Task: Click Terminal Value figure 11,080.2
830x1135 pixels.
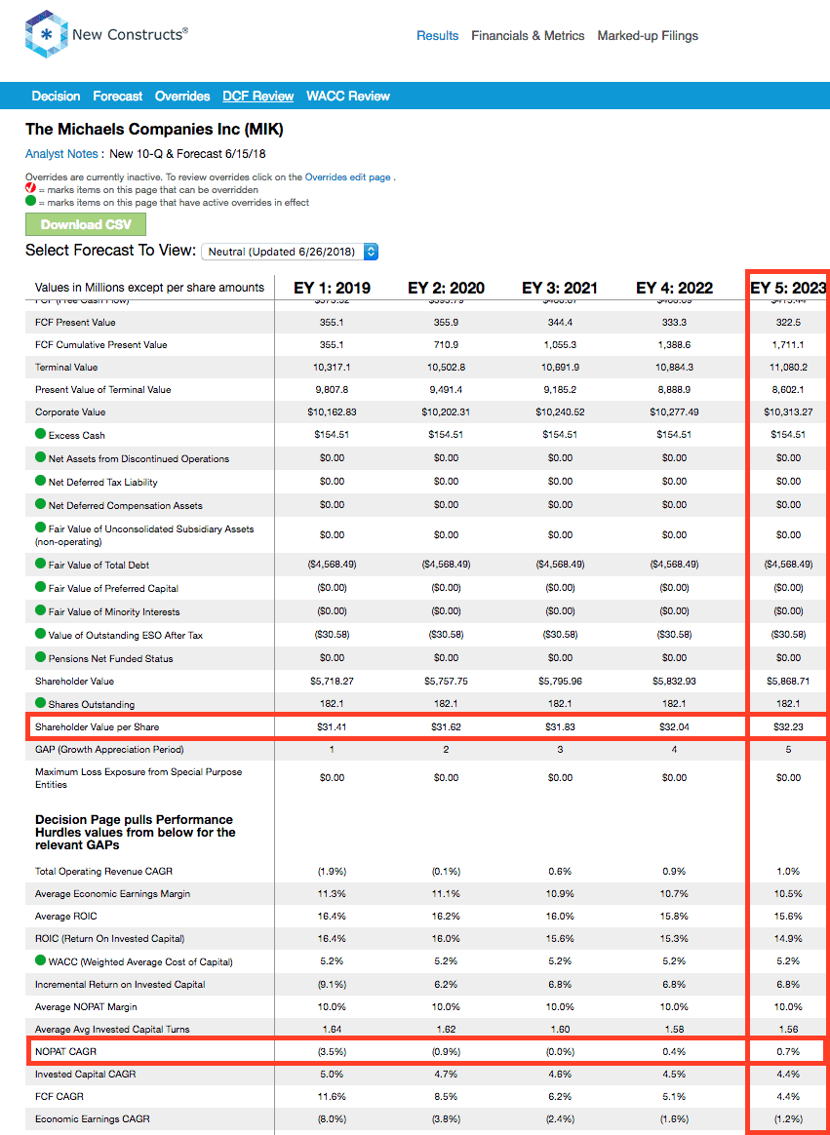Action: [788, 368]
